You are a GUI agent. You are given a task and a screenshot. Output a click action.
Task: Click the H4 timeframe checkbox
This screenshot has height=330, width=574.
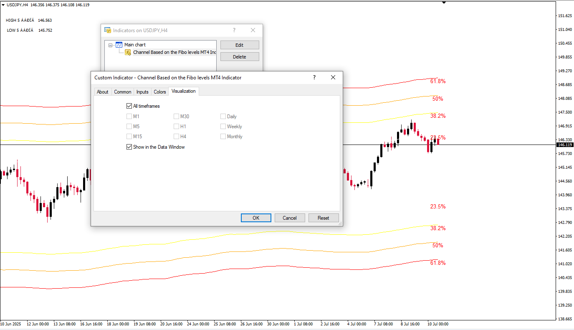177,137
